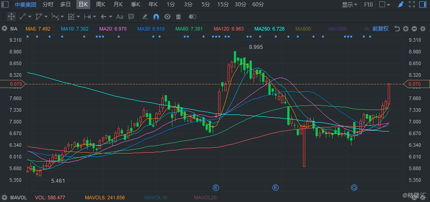Switch to 60分 minute chart tab
The height and width of the screenshot is (202, 430).
(258, 4)
